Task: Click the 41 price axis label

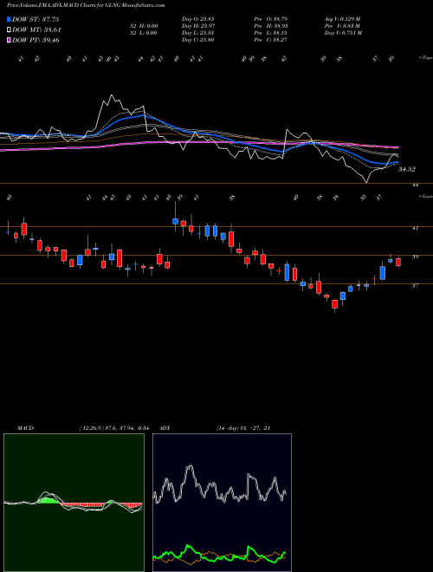Action: (x=415, y=228)
